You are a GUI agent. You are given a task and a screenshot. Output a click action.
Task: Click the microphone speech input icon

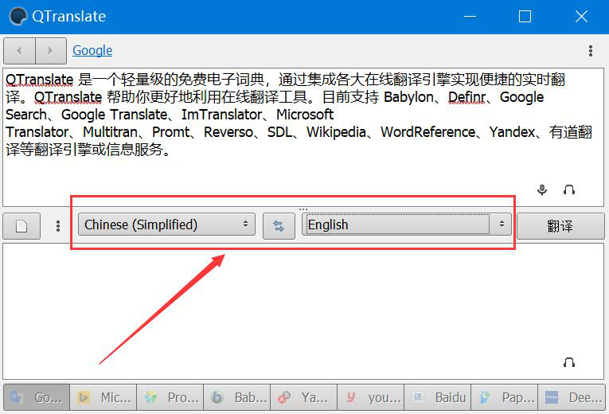click(542, 190)
